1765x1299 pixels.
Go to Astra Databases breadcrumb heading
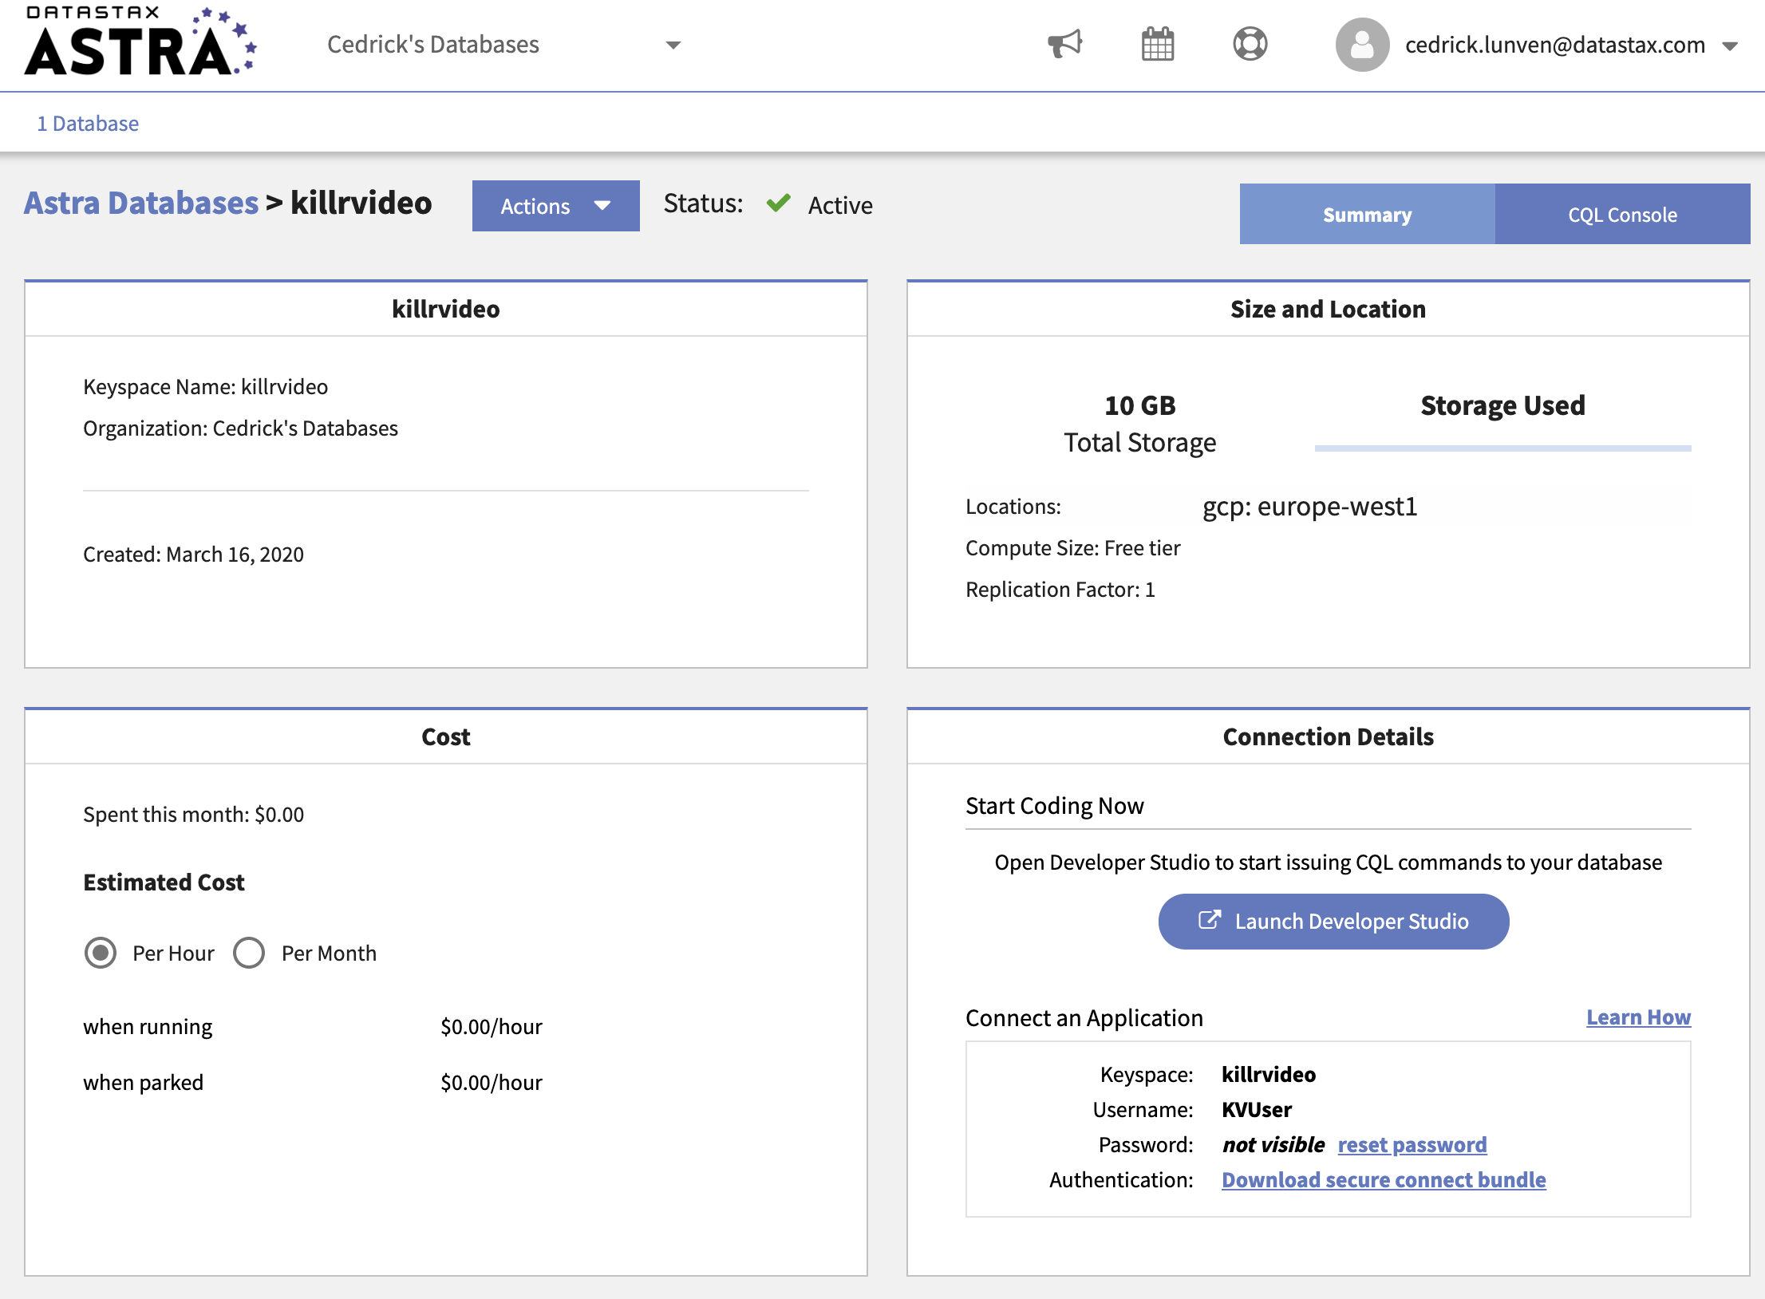click(x=141, y=203)
